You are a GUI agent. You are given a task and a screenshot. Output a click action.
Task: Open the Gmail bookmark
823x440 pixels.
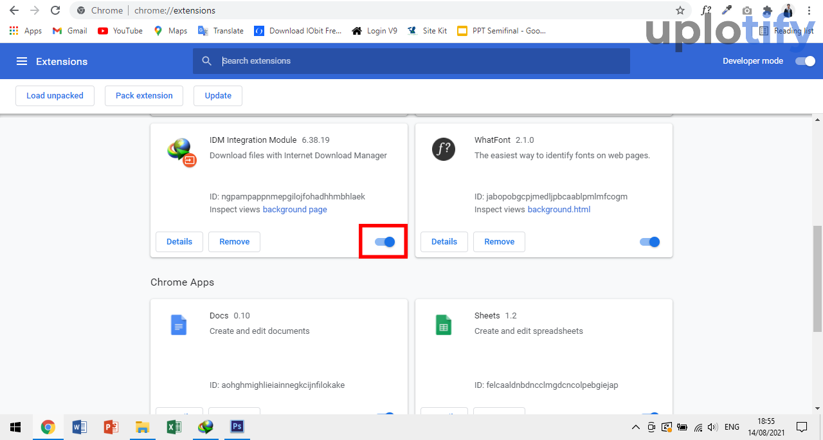click(x=69, y=31)
